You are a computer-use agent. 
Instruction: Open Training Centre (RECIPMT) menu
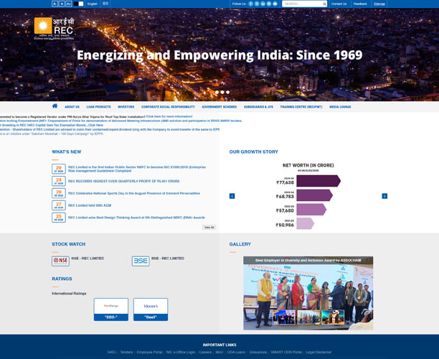tap(301, 107)
